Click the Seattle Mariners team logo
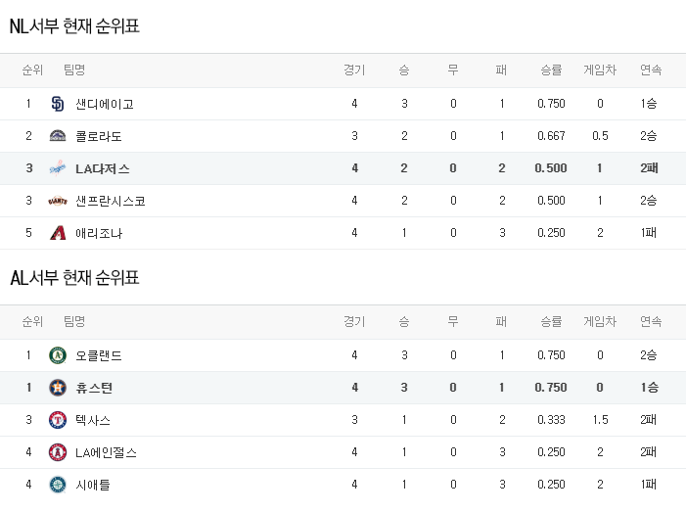This screenshot has width=686, height=513. click(57, 485)
